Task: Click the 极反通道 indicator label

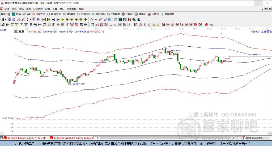Action: coord(19,32)
